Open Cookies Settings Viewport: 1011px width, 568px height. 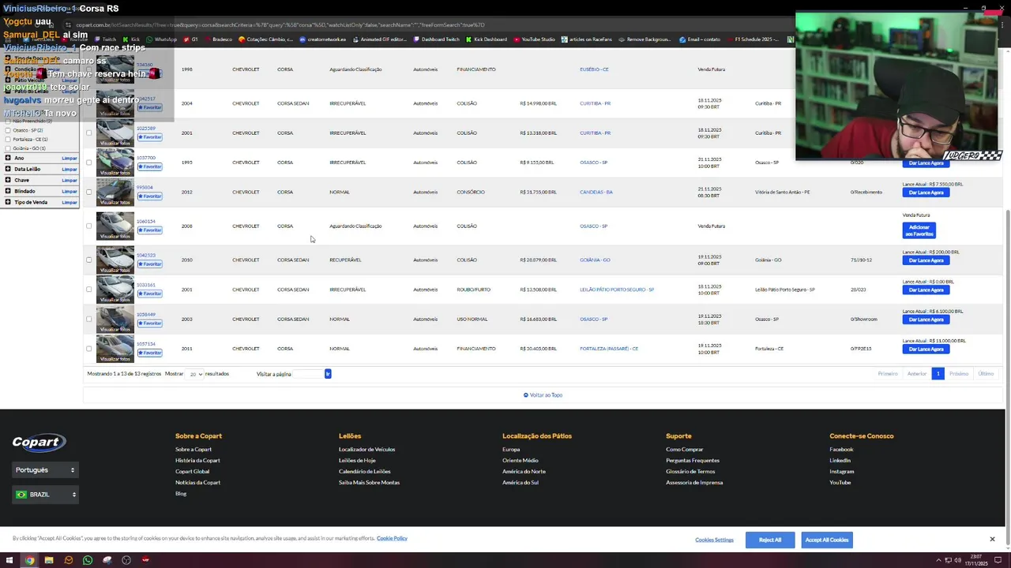714,540
